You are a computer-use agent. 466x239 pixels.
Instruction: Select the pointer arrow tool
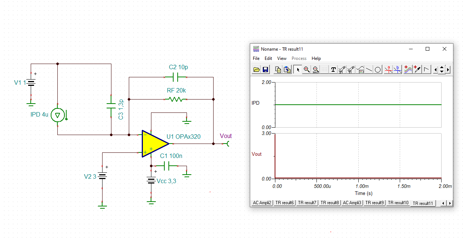pos(297,70)
